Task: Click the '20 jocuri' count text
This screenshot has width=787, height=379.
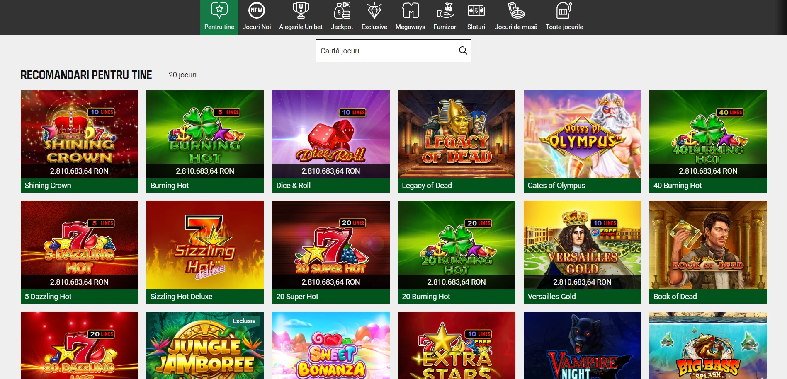Action: point(182,75)
